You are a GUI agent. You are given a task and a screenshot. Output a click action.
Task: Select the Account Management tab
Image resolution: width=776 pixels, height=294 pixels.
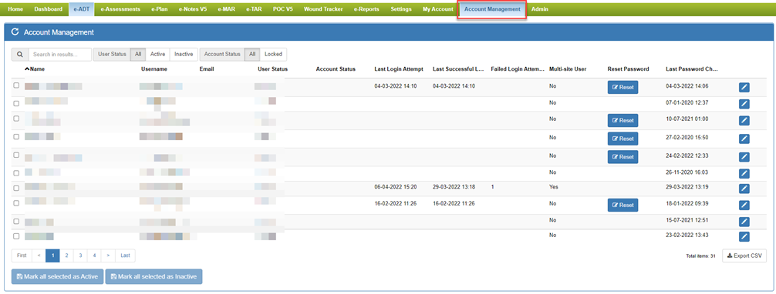click(x=492, y=9)
